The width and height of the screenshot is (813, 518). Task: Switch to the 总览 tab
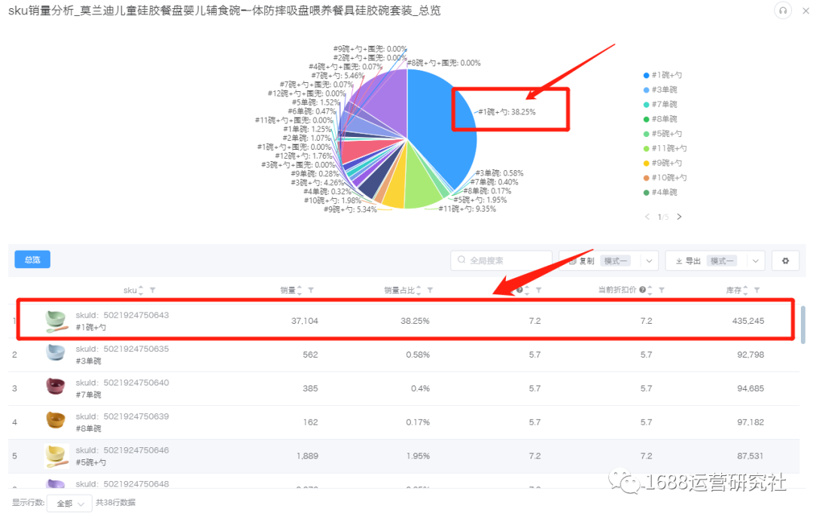(32, 259)
